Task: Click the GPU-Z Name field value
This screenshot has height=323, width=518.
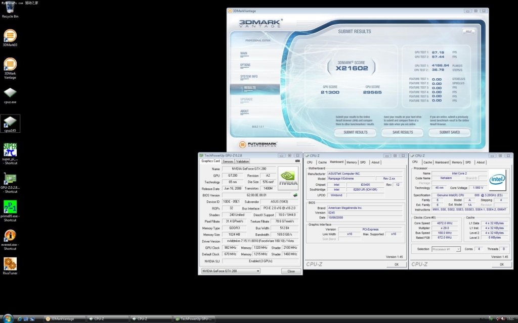Action: (249, 169)
